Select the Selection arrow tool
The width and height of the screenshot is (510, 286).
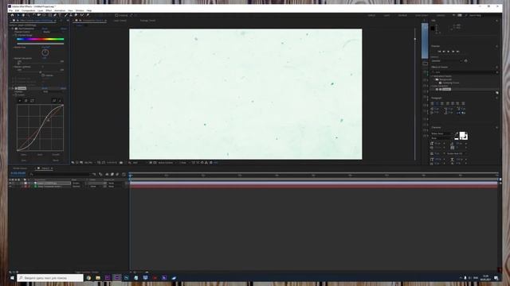pos(18,15)
